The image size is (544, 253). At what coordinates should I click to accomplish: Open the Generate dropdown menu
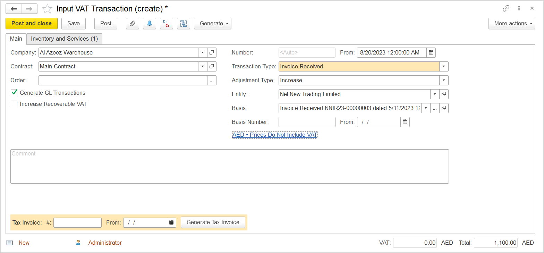point(213,24)
